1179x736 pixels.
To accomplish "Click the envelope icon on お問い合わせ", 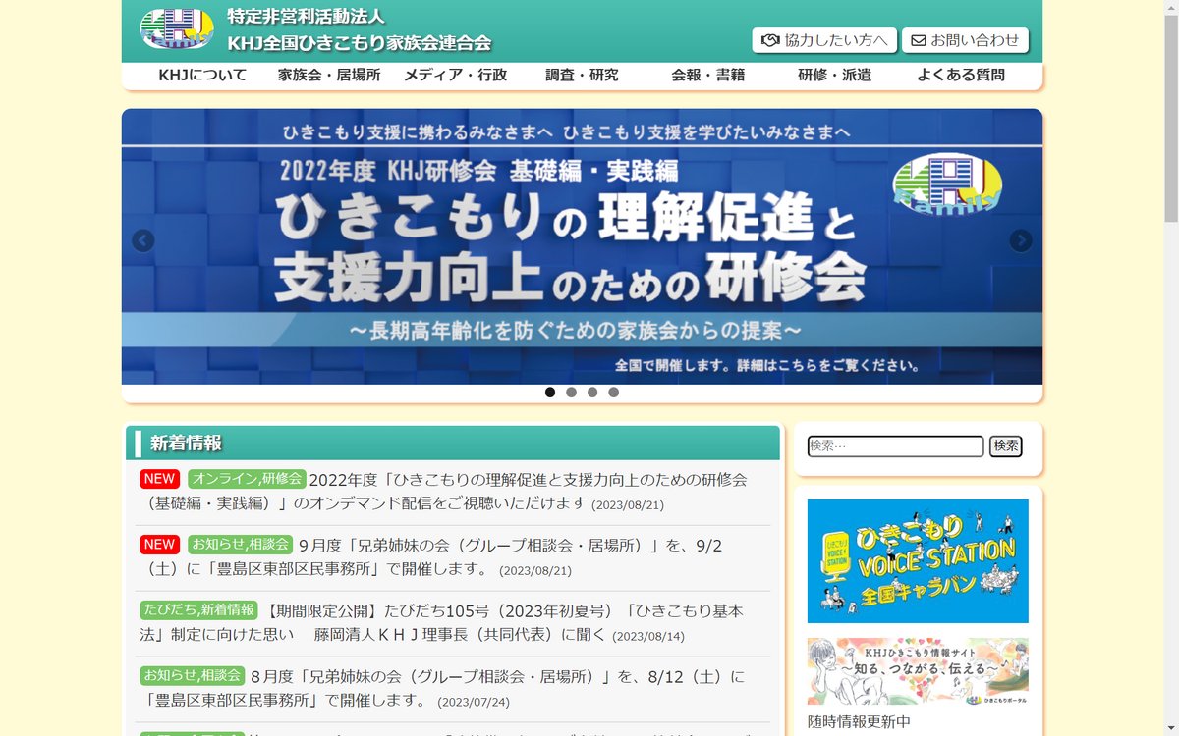I will point(919,40).
